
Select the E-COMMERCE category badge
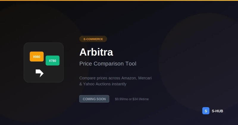[93, 39]
